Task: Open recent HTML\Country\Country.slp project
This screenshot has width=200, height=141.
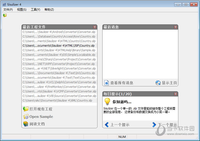Action: 59,41
